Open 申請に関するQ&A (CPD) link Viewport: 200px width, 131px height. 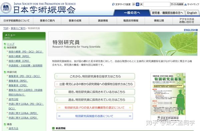coord(23,118)
